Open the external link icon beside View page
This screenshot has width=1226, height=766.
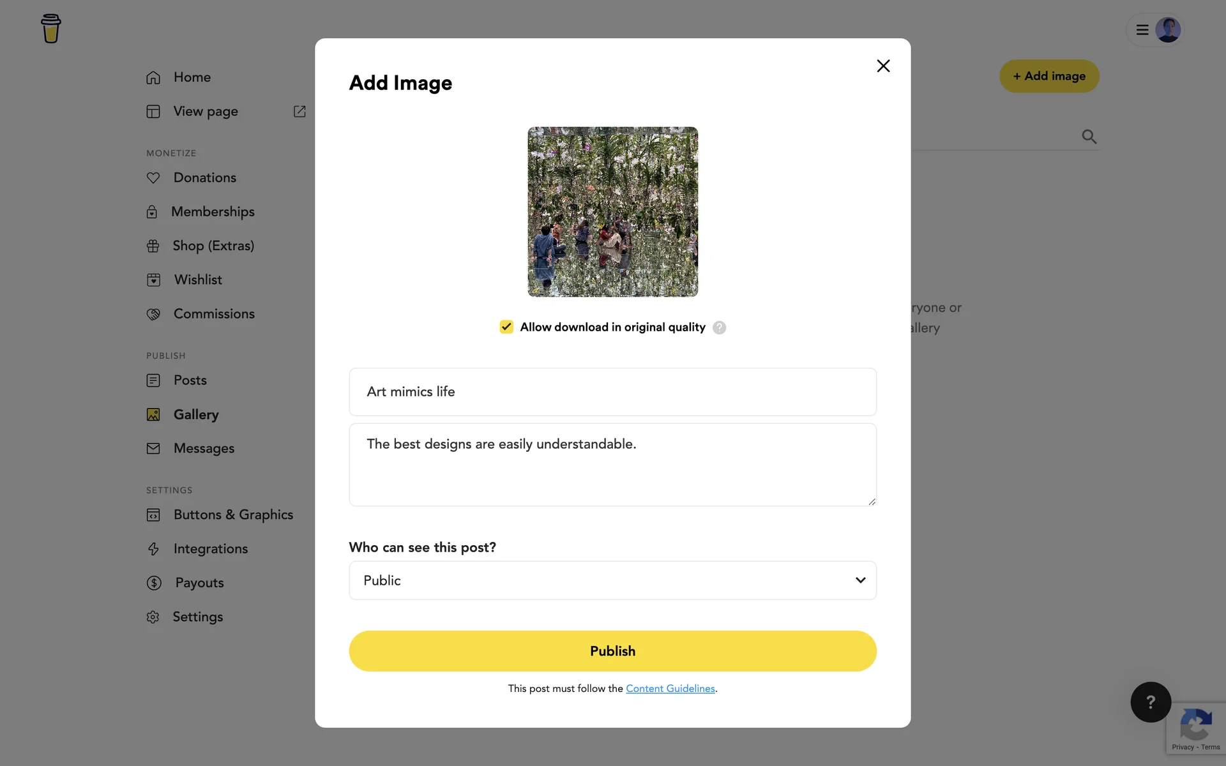tap(299, 111)
